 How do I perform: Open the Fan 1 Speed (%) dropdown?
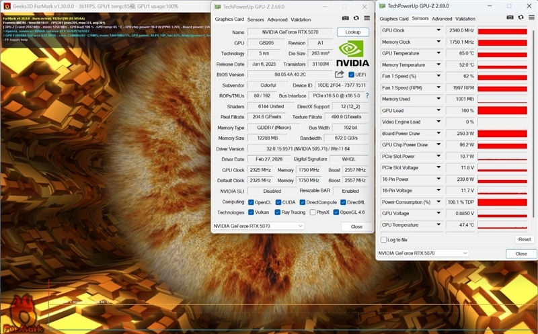pyautogui.click(x=438, y=76)
